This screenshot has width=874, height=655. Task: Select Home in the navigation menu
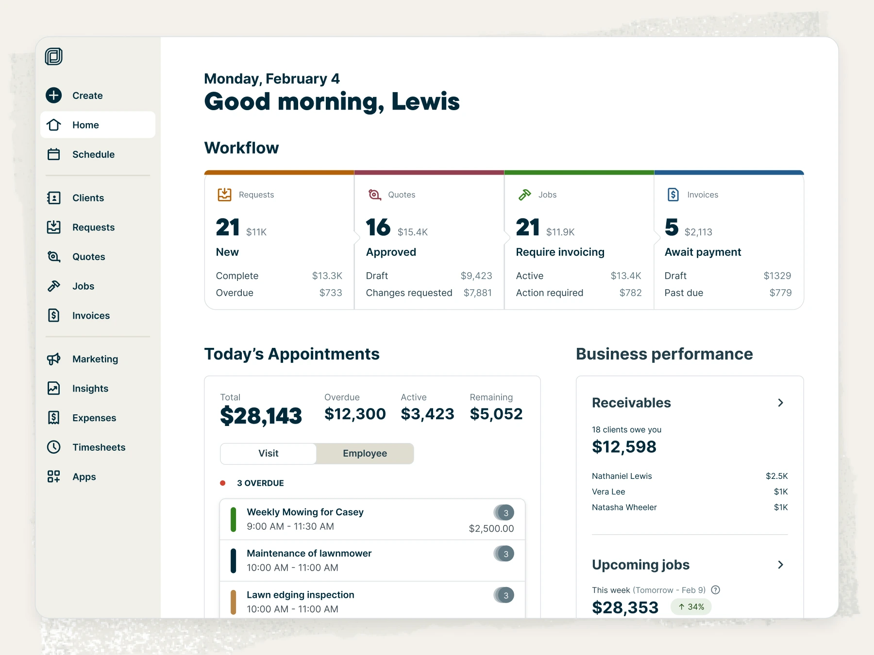pos(85,125)
